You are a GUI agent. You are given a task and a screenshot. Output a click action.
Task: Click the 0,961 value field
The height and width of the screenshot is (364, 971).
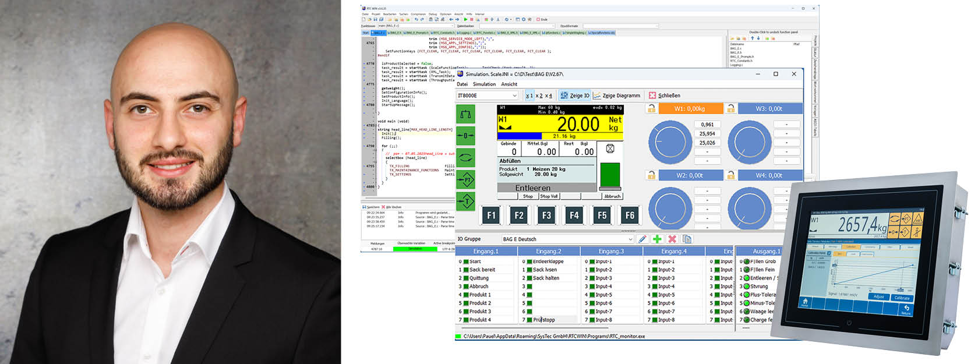point(707,125)
